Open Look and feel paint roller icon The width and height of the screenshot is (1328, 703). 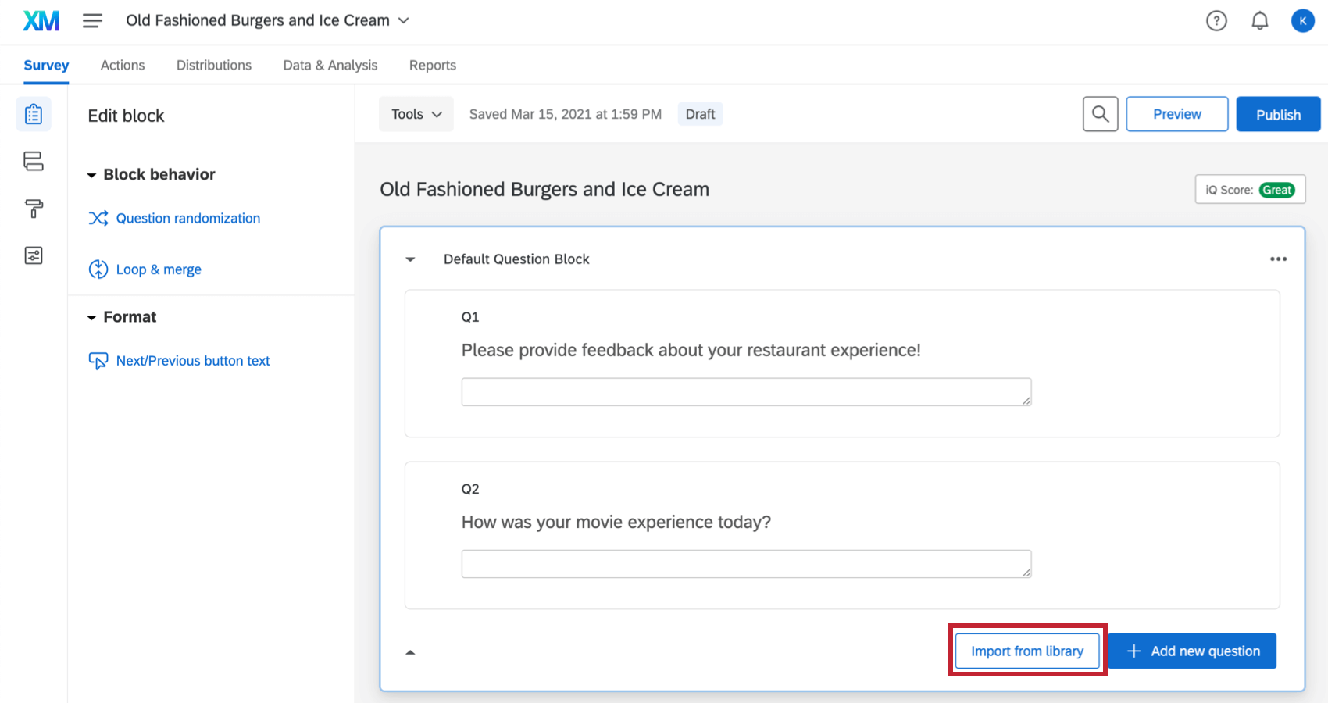click(33, 209)
